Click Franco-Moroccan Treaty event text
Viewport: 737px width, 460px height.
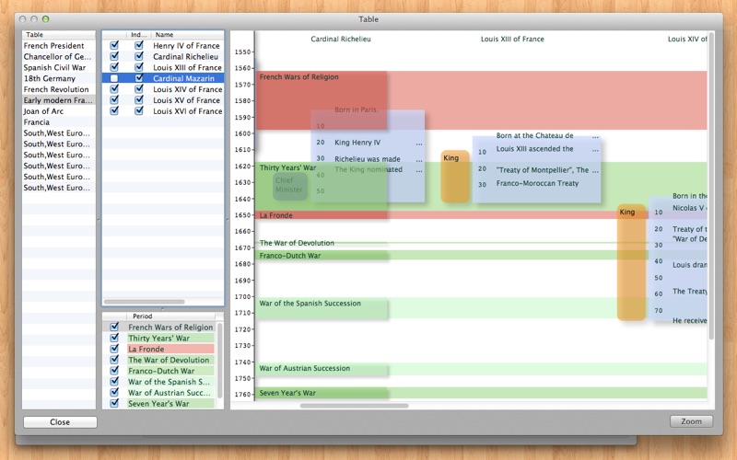coord(537,183)
